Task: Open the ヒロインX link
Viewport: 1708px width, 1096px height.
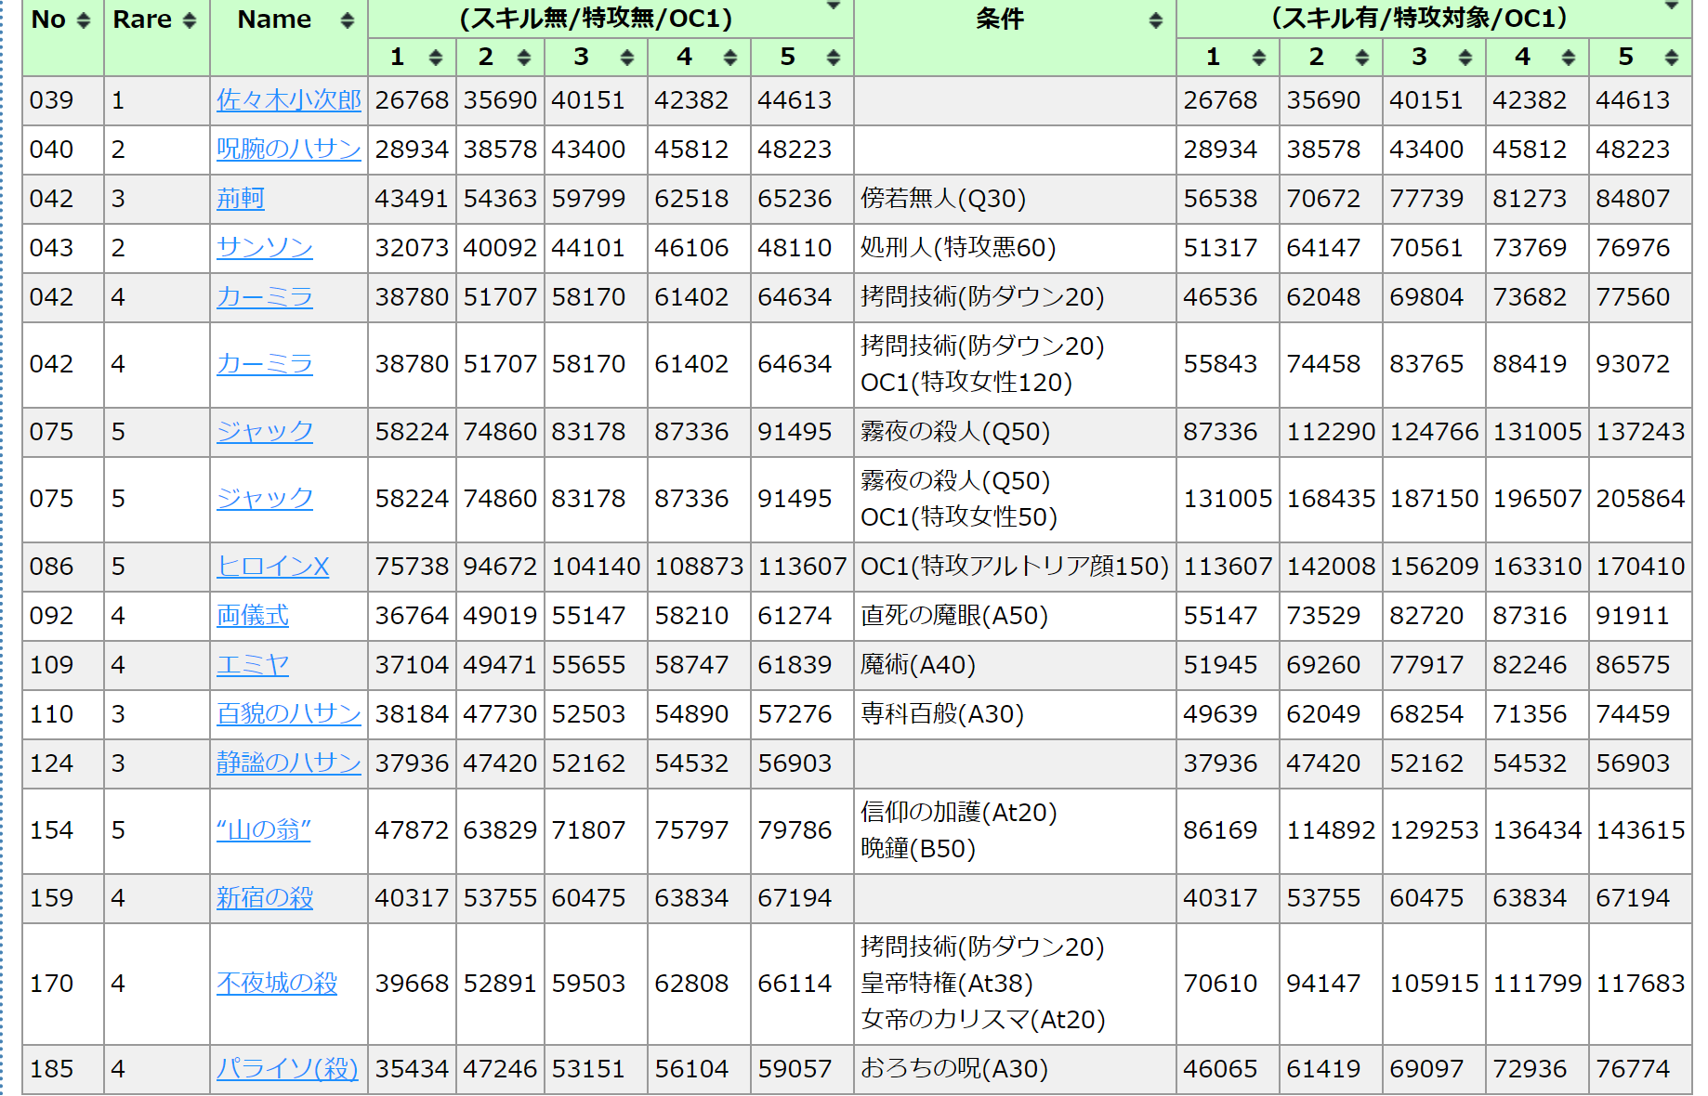Action: tap(272, 567)
